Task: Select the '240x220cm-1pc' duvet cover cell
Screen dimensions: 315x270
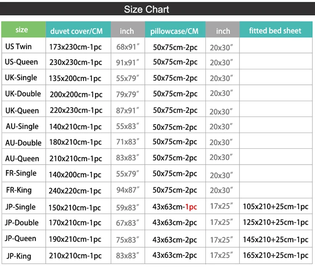Action: click(75, 191)
